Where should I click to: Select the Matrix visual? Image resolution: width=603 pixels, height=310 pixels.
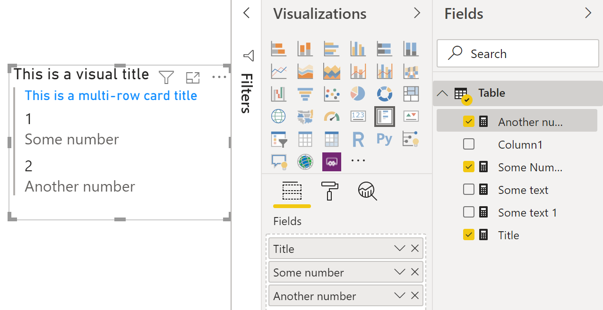[x=331, y=139]
